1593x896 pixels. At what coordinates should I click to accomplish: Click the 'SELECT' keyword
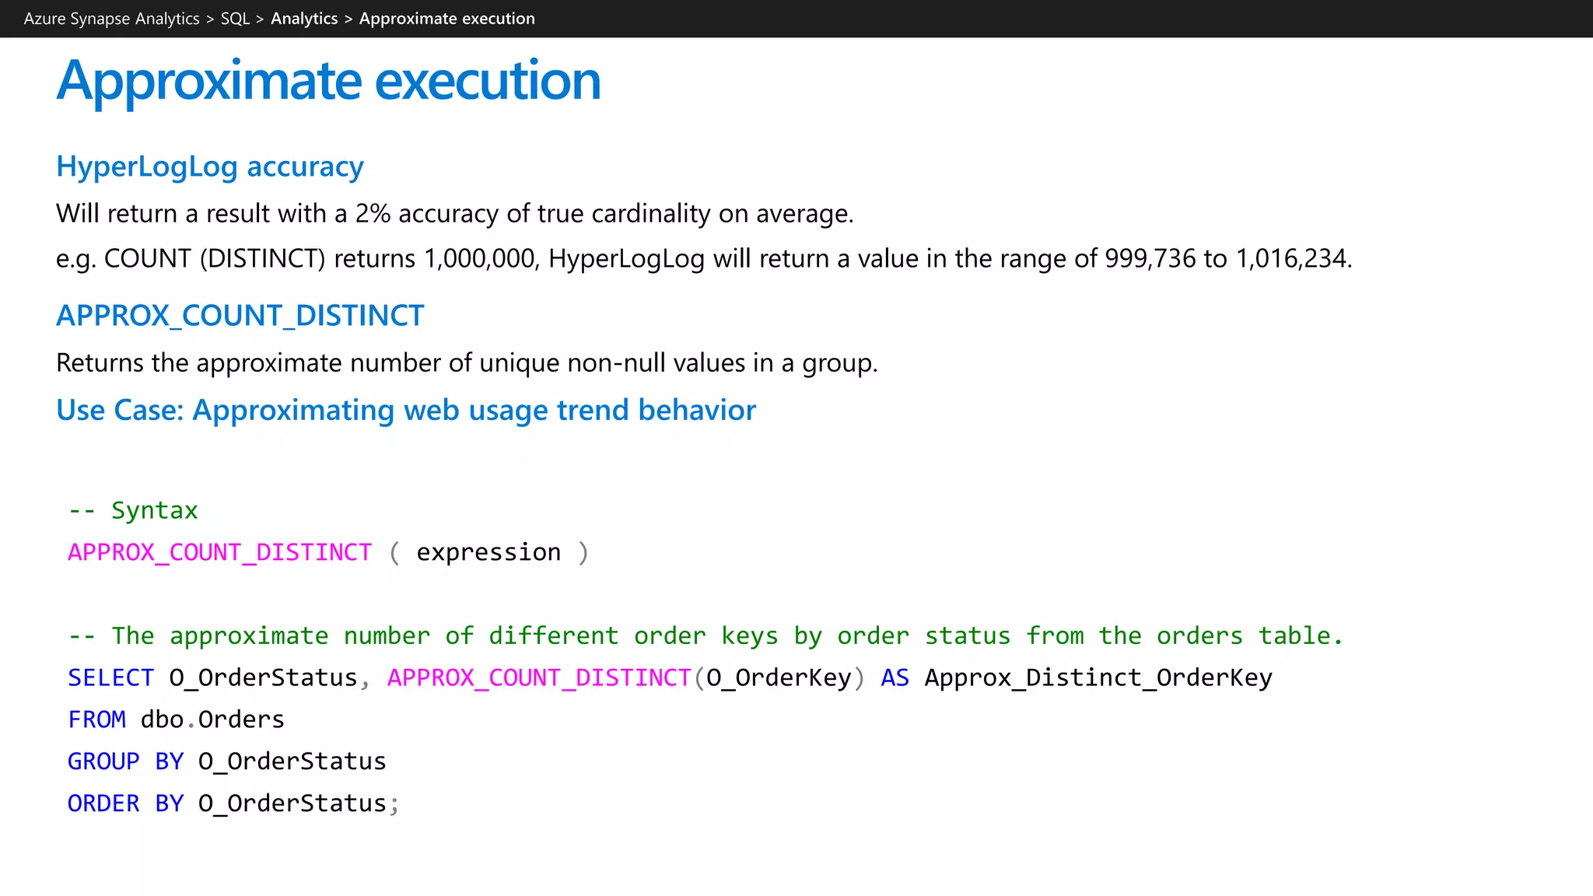[x=110, y=677]
